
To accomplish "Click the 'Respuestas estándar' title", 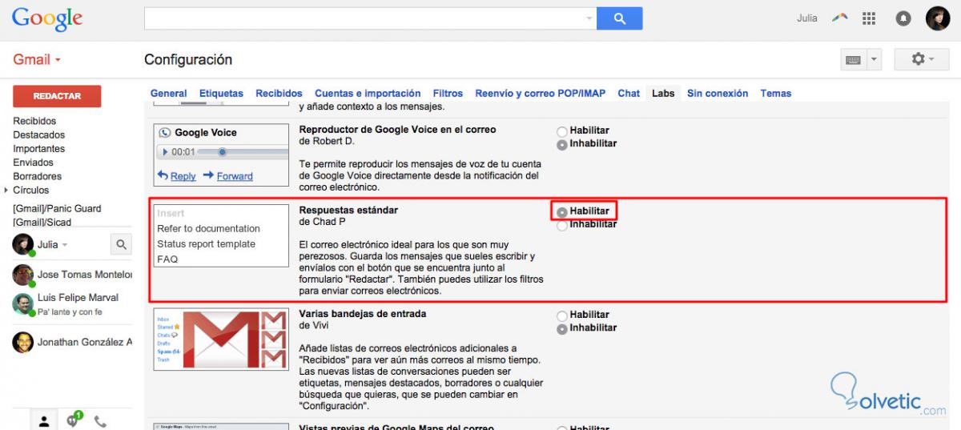I will point(348,211).
